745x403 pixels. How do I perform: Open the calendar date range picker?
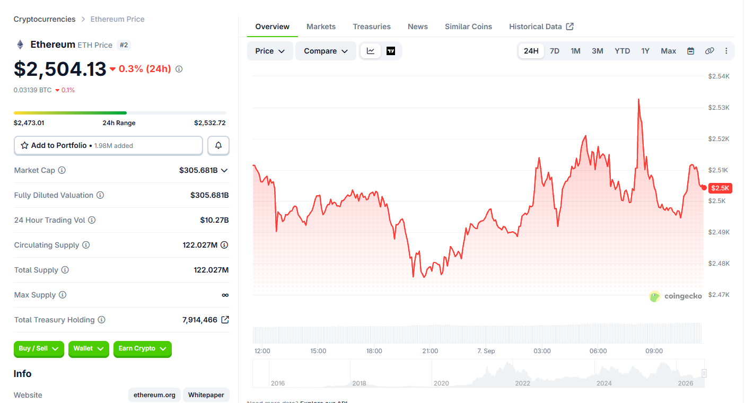(x=690, y=51)
